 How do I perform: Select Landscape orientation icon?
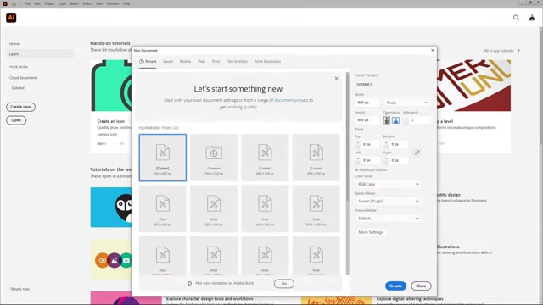pos(395,120)
